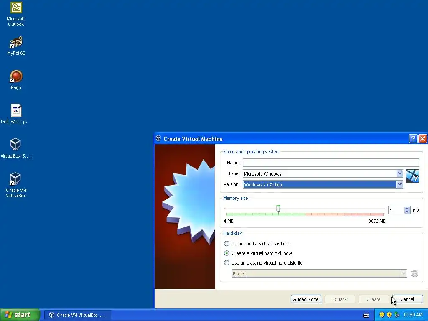Open the Version dropdown showing Windows 7 (32-bit)
Screen dimensions: 428x321
pyautogui.click(x=323, y=184)
